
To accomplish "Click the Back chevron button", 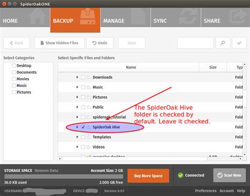I will coord(16,43).
